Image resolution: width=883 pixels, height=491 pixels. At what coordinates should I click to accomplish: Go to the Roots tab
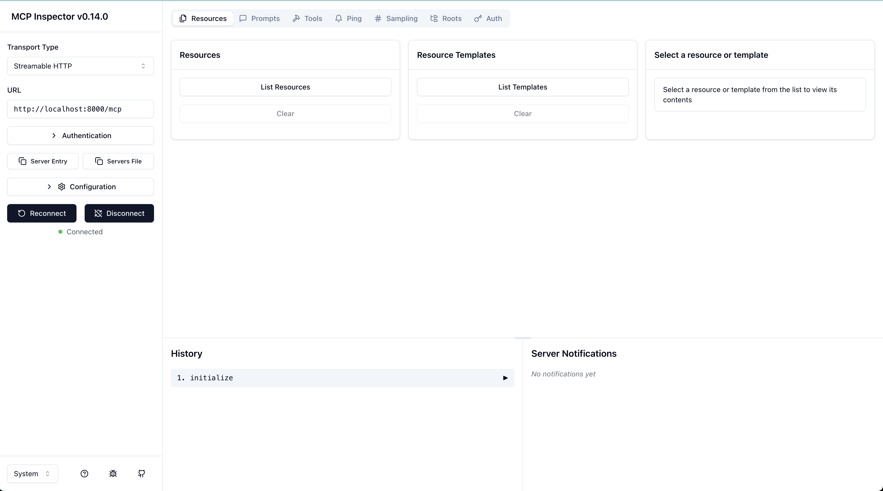coord(446,18)
